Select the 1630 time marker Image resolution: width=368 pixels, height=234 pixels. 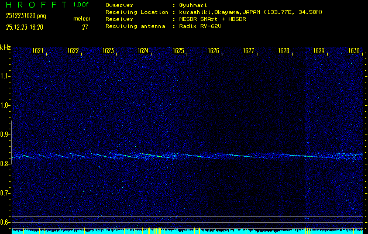(x=354, y=51)
